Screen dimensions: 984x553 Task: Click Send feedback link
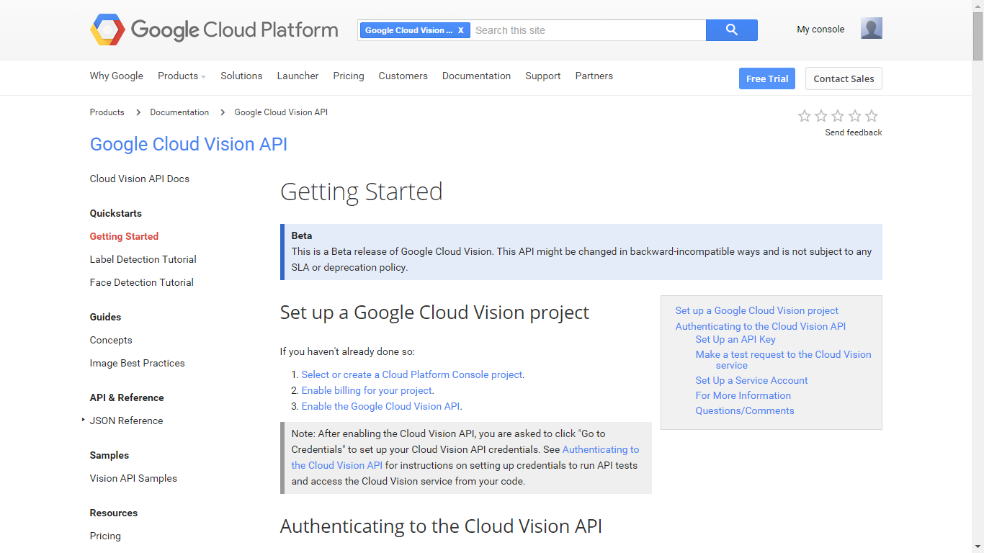[854, 132]
